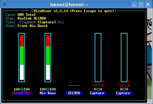The height and width of the screenshot is (104, 153).
Task: Close the henni@henni terminal window
Action: pyautogui.click(x=148, y=5)
